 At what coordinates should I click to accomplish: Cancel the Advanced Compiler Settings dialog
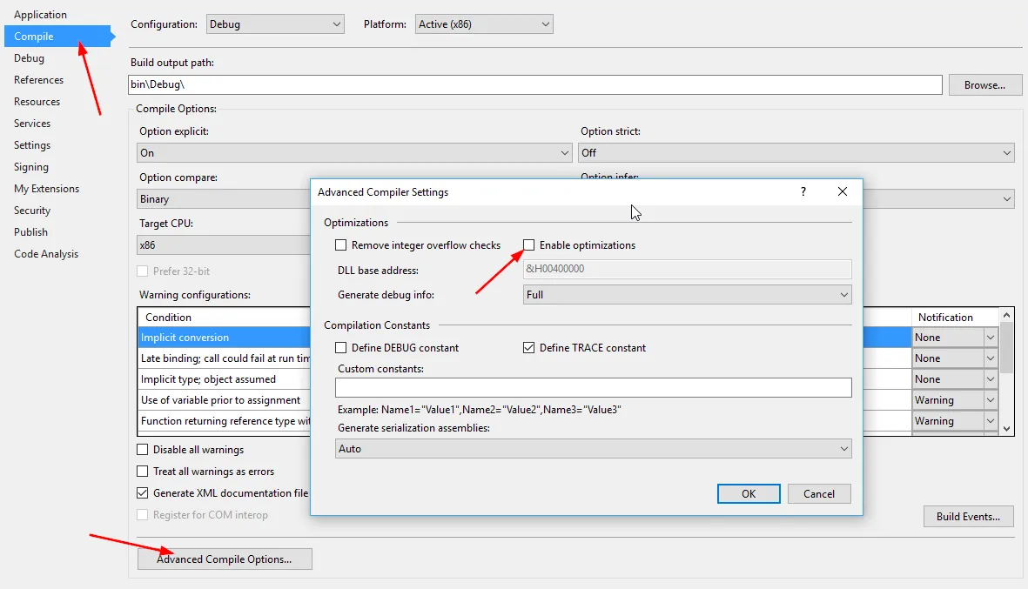click(819, 494)
